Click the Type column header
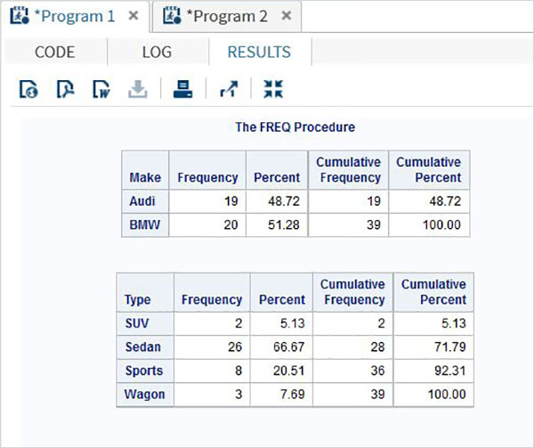The image size is (534, 448). coord(138,300)
